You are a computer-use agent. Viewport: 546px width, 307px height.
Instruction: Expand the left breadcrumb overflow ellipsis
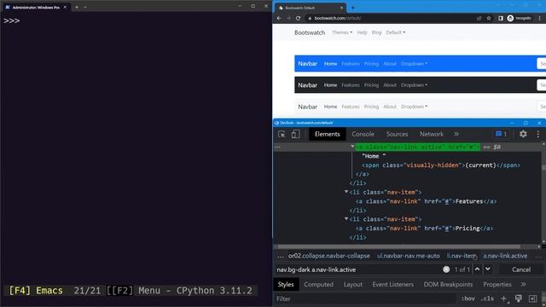tap(281, 257)
